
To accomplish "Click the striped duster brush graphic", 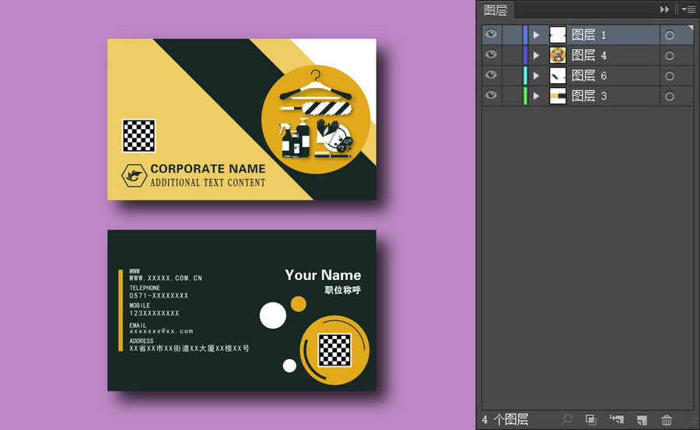I will 316,108.
